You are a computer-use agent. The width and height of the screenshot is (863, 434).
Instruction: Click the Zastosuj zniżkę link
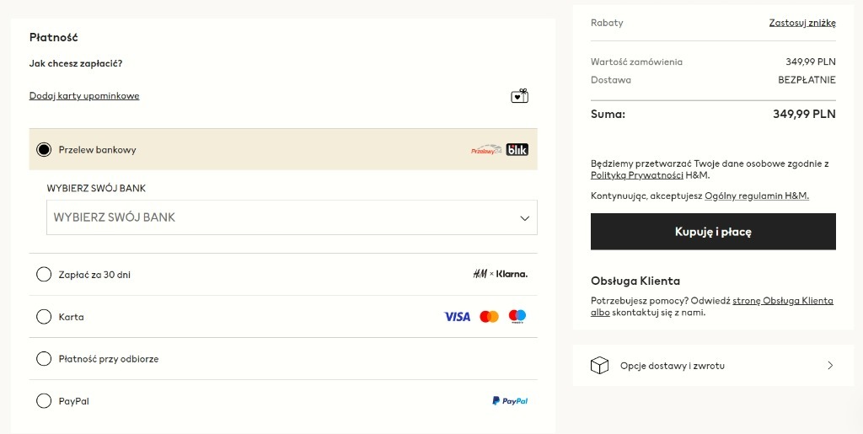(802, 23)
